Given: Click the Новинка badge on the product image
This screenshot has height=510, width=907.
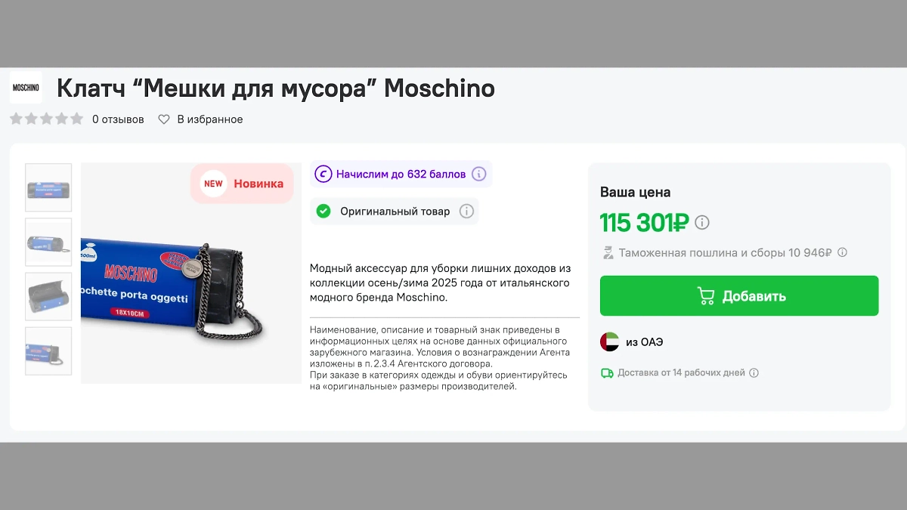Looking at the screenshot, I should [242, 184].
